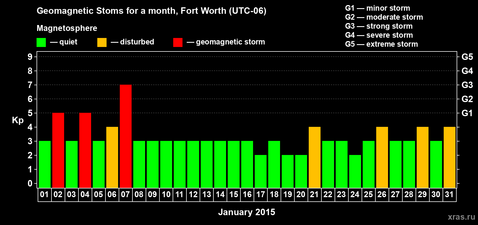This screenshot has height=225, width=478.
Task: Click the green bar for day 17
Action: pos(261,171)
